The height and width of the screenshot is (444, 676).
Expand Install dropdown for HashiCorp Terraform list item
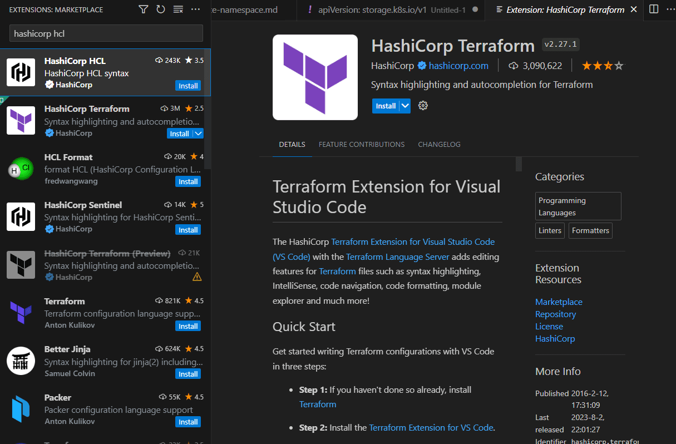pos(198,134)
